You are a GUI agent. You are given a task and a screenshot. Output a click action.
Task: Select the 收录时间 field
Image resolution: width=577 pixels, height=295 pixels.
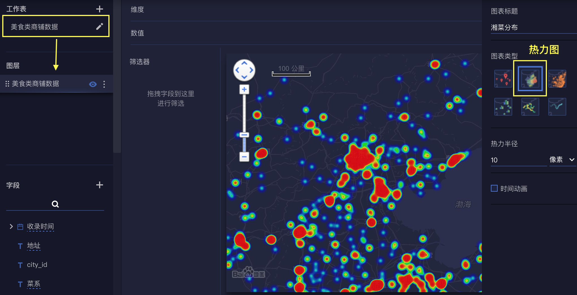point(40,226)
